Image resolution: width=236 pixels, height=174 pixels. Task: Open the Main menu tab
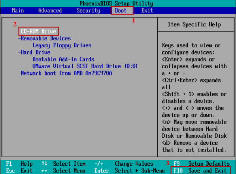[x=18, y=11]
